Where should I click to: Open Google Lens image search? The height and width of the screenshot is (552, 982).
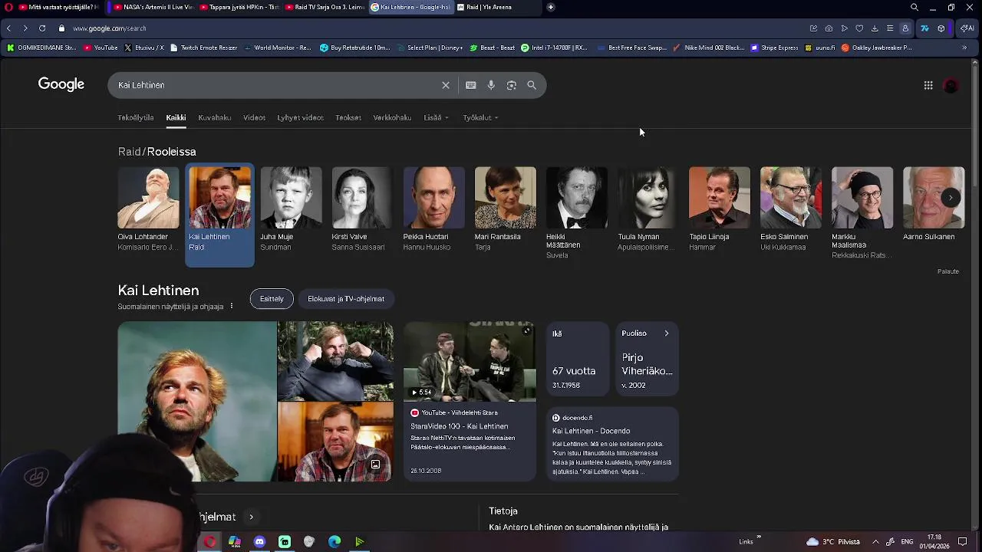coord(512,85)
